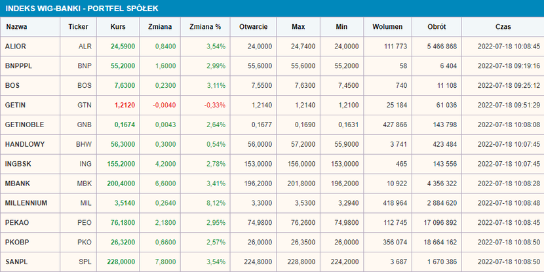
Task: Open the MILLENNIUM company link
Action: (x=26, y=203)
